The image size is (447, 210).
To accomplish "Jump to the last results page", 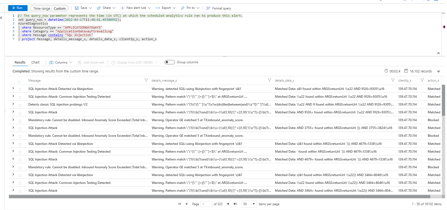I will (x=235, y=204).
